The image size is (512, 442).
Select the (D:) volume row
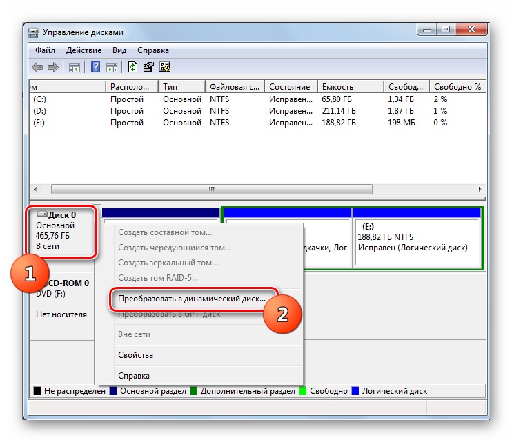[257, 111]
